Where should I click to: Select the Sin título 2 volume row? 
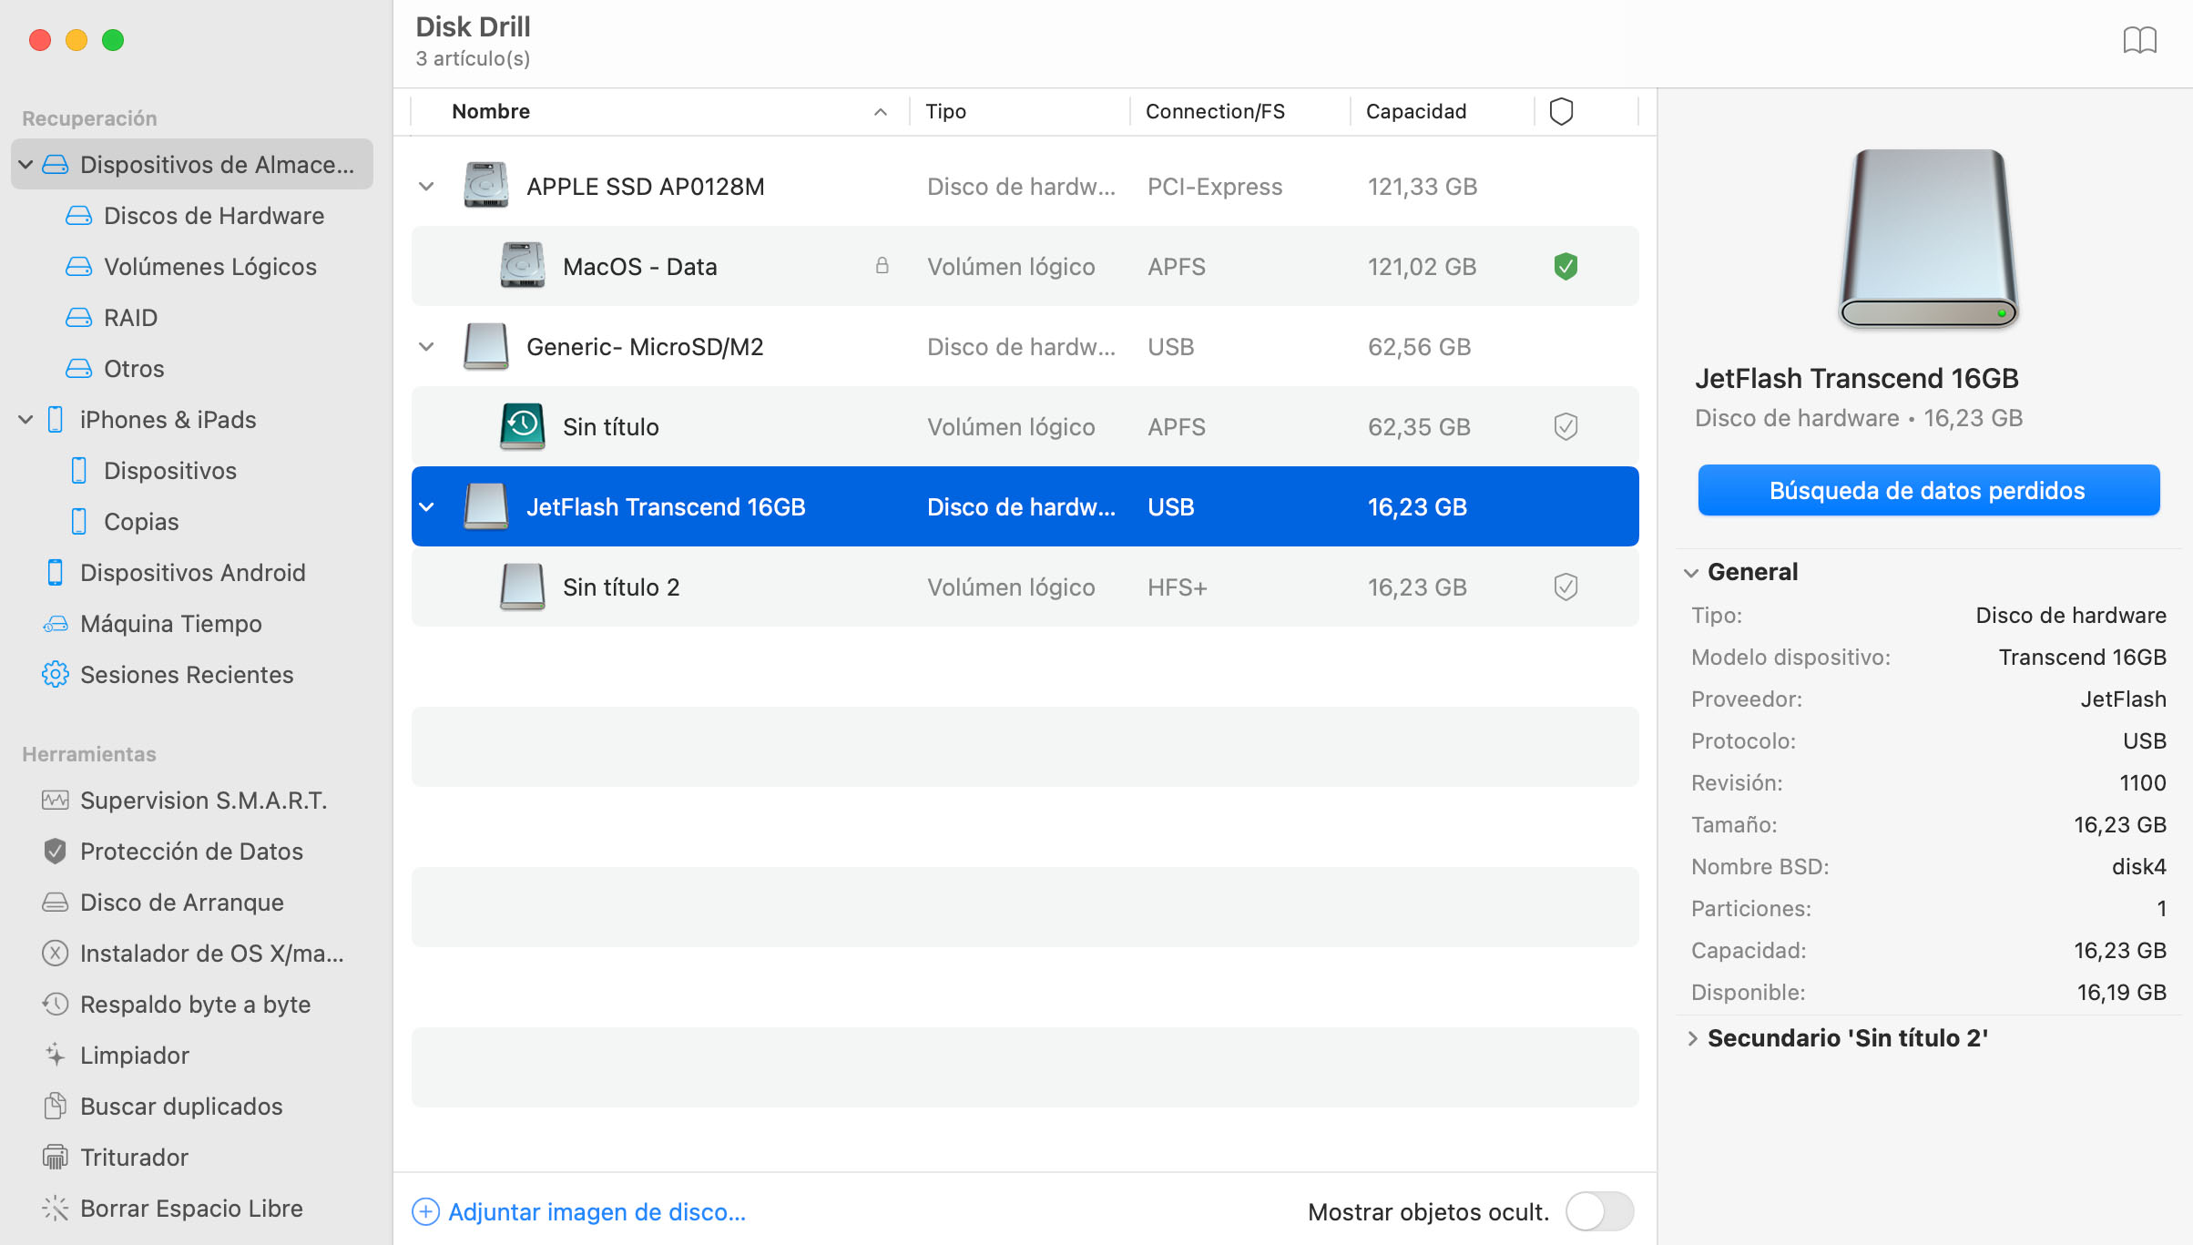[1025, 587]
